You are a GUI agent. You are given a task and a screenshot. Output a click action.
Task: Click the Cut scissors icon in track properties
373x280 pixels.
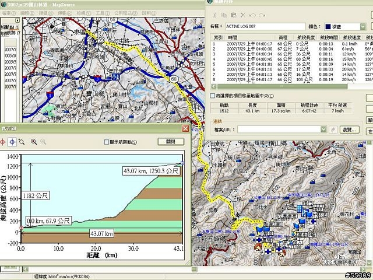(x=214, y=15)
